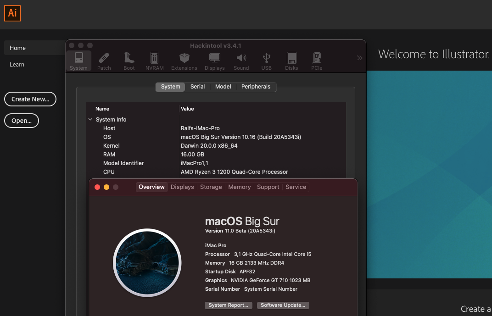
Task: Open the Sound section in Hackintool
Action: pyautogui.click(x=241, y=61)
